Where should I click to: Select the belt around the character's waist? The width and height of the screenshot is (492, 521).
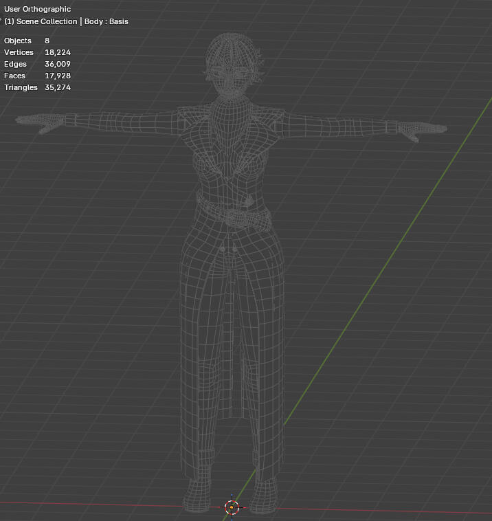pyautogui.click(x=234, y=214)
